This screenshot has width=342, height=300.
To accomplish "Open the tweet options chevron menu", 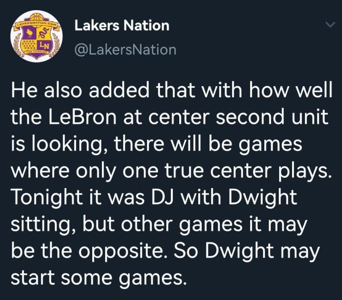I will (330, 25).
